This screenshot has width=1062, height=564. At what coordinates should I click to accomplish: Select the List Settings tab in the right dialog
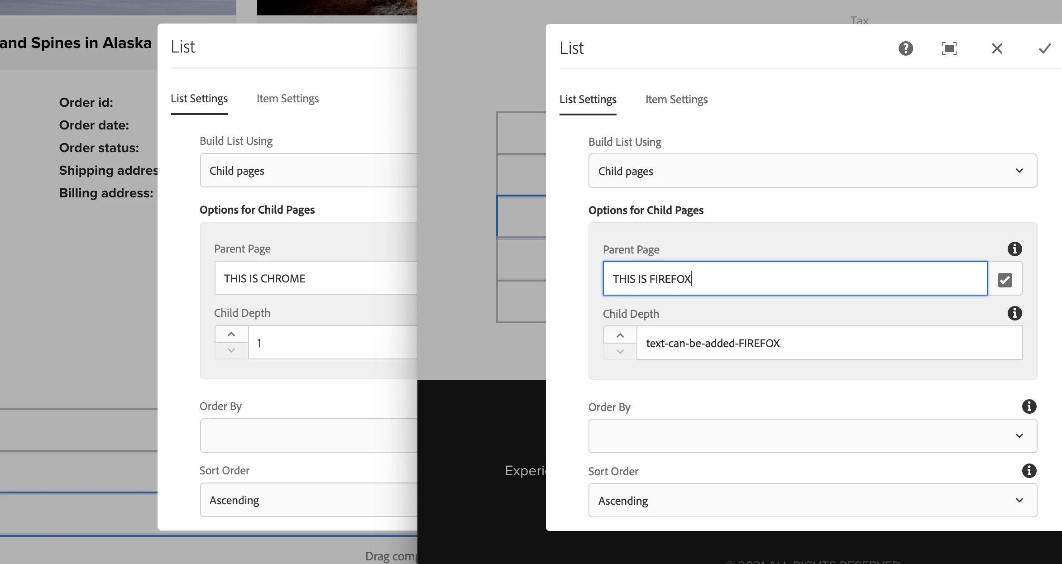(588, 100)
